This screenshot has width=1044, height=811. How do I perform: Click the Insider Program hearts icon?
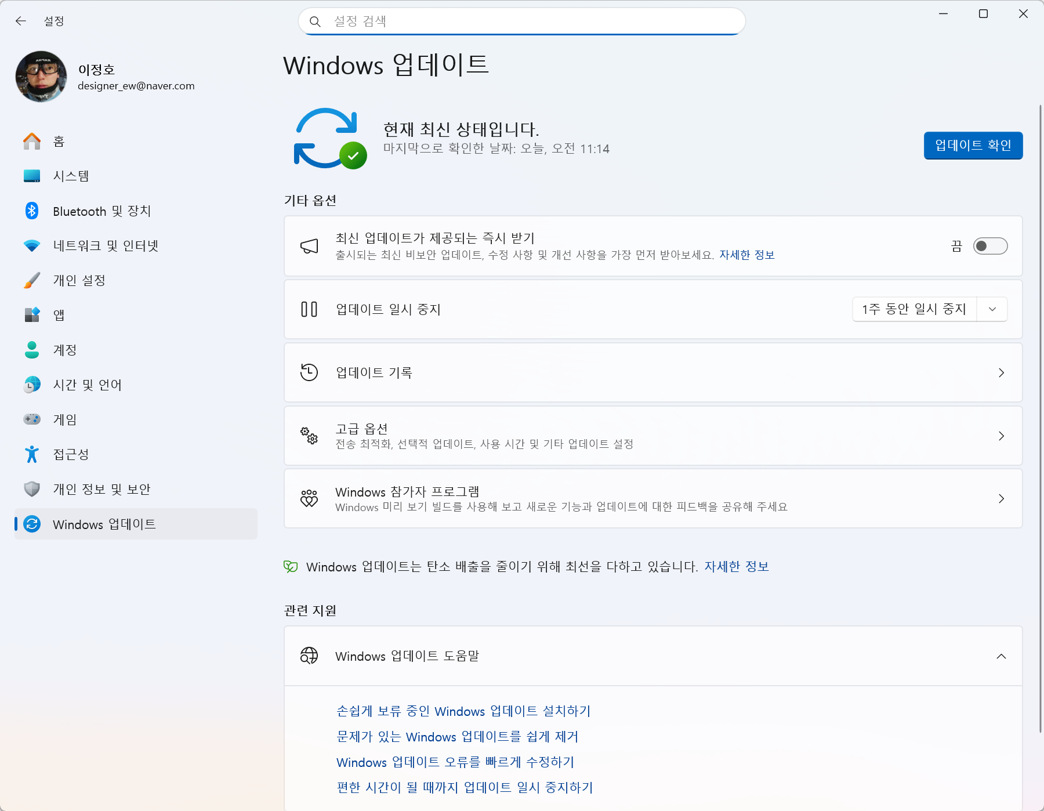point(309,498)
